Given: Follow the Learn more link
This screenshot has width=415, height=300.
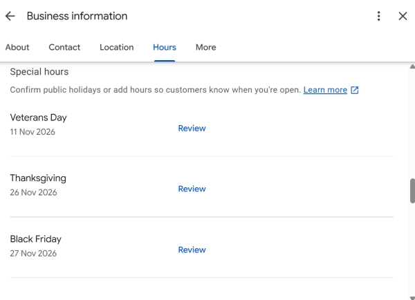Looking at the screenshot, I should pos(325,90).
